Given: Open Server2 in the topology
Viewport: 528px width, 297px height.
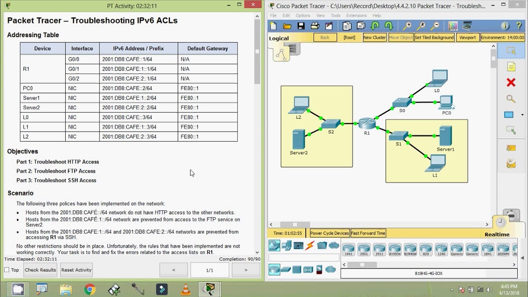Looking at the screenshot, I should coord(298,140).
